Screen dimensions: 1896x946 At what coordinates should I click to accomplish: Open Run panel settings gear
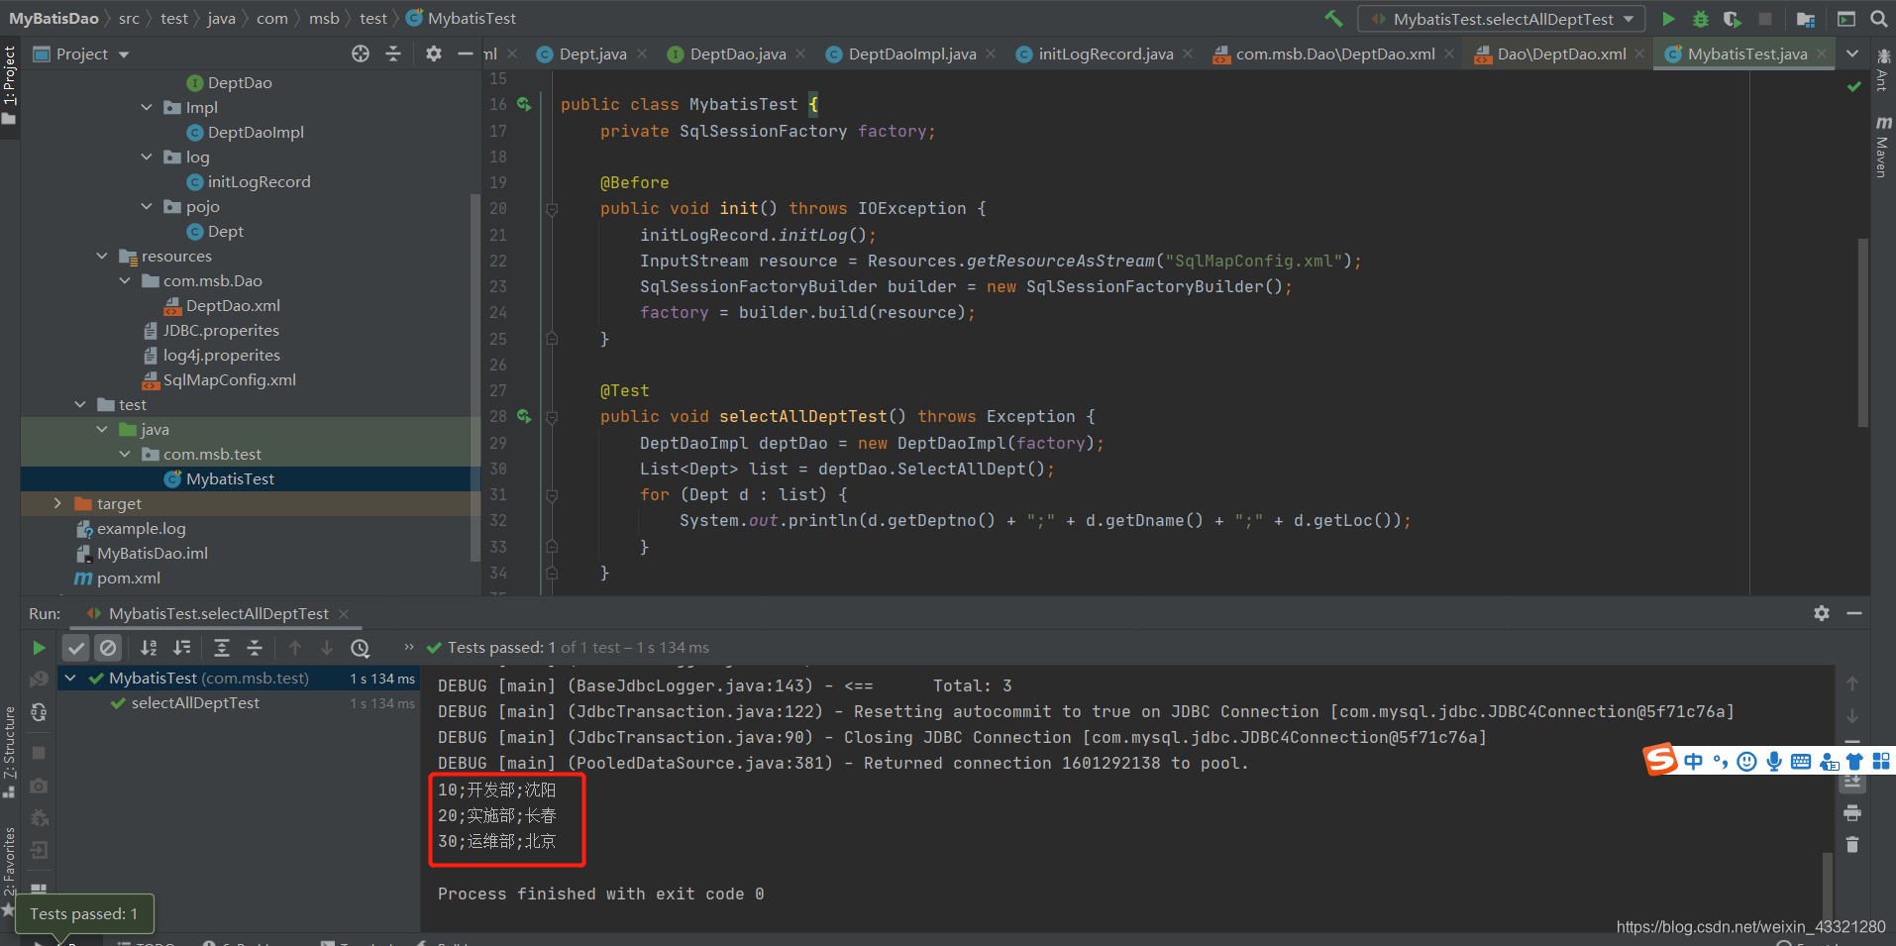[x=1822, y=613]
